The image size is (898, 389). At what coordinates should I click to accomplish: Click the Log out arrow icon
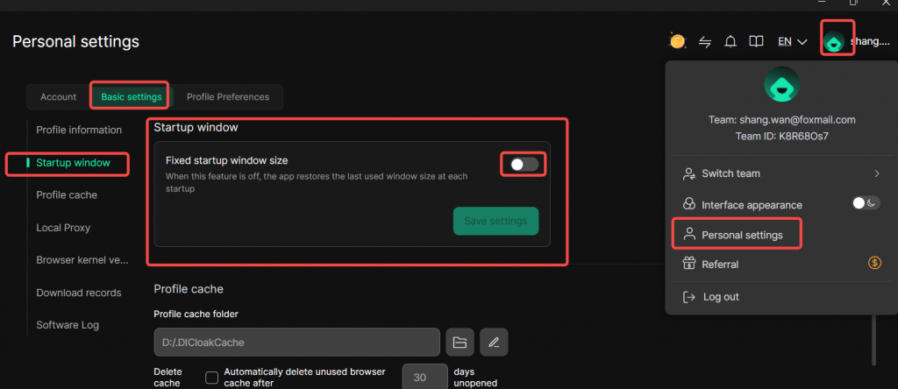point(688,297)
